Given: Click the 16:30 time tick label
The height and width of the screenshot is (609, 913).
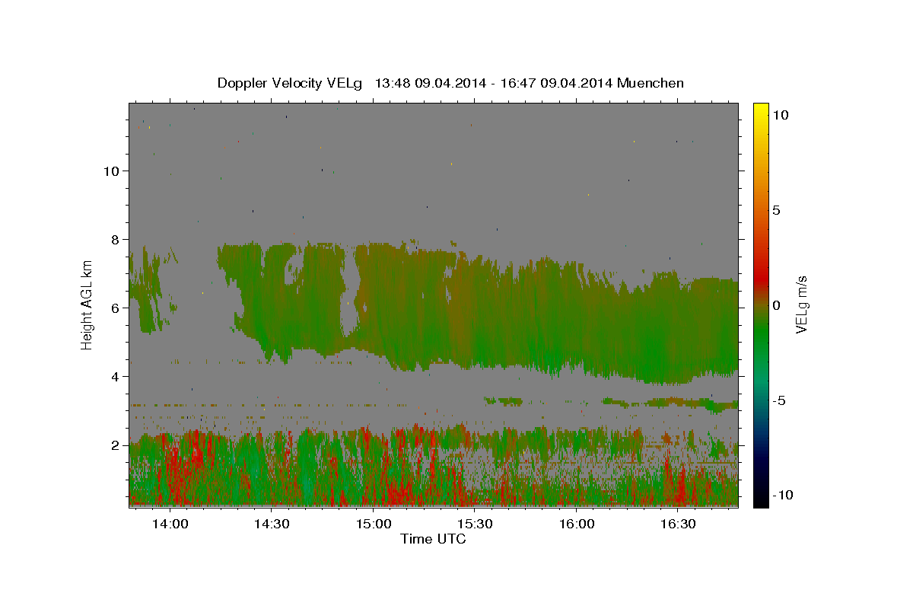Looking at the screenshot, I should pos(678,525).
